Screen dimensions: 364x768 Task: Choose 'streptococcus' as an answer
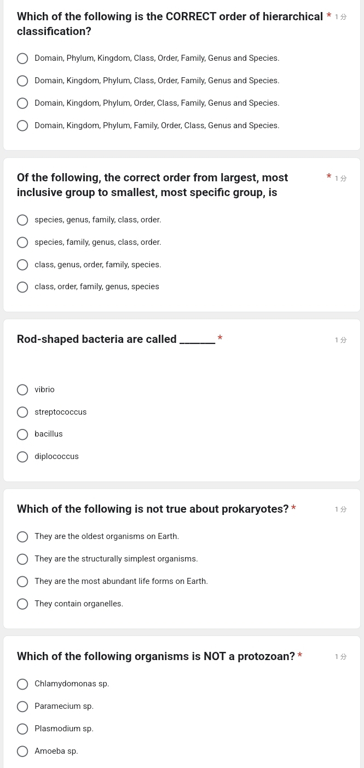[x=22, y=412]
